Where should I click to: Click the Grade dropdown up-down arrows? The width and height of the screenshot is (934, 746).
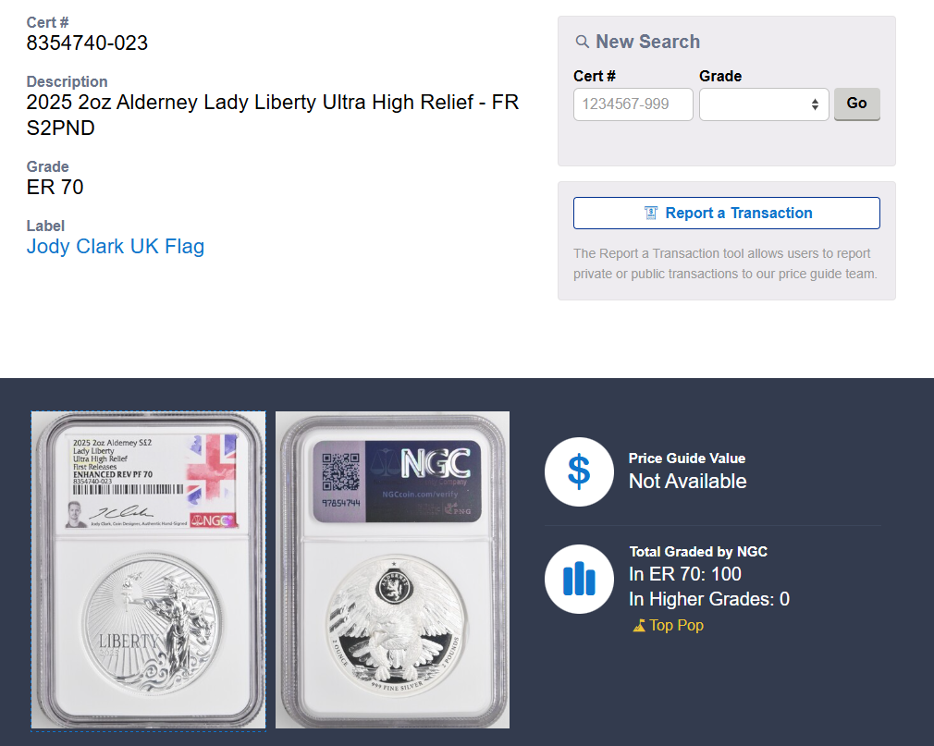(x=815, y=104)
